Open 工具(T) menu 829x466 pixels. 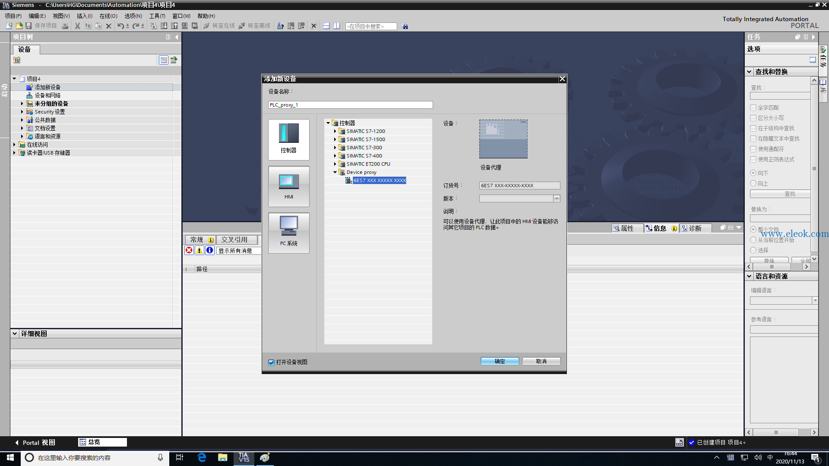point(158,16)
